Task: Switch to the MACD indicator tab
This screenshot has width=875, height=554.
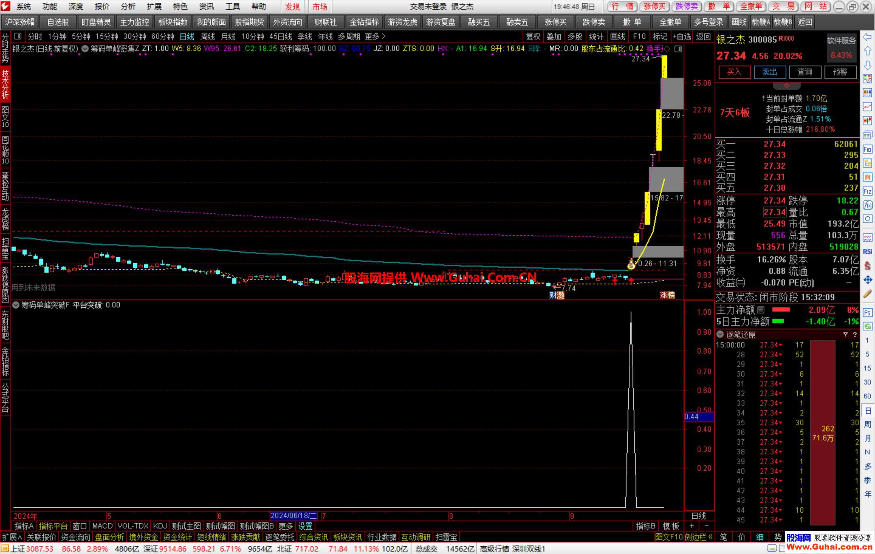Action: tap(102, 526)
